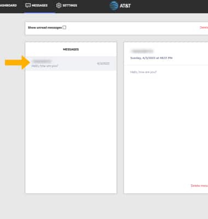Viewport: 208px width, 219px height.
Task: Click the Delete message link at bottom
Action: (x=199, y=186)
